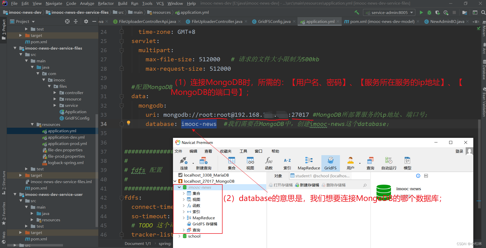Collapse the imooc-news database node
This screenshot has height=248, width=486.
(x=180, y=187)
